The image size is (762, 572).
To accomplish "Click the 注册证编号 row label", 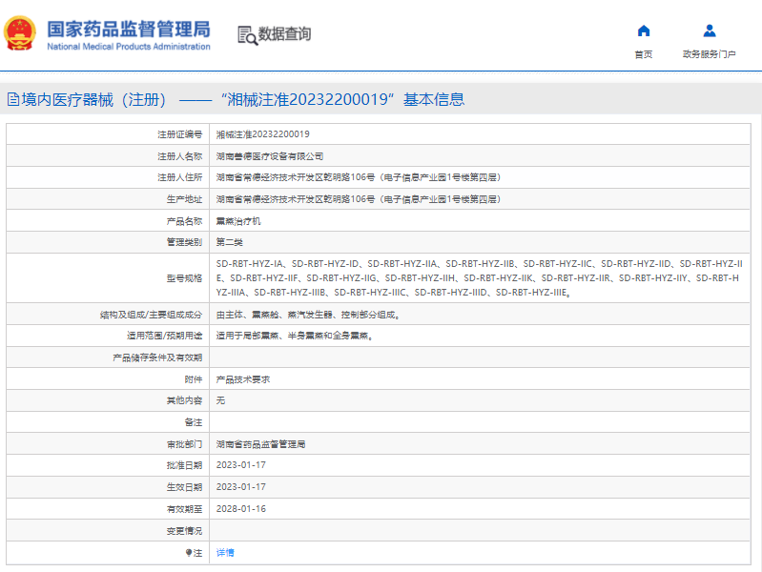I will 180,134.
